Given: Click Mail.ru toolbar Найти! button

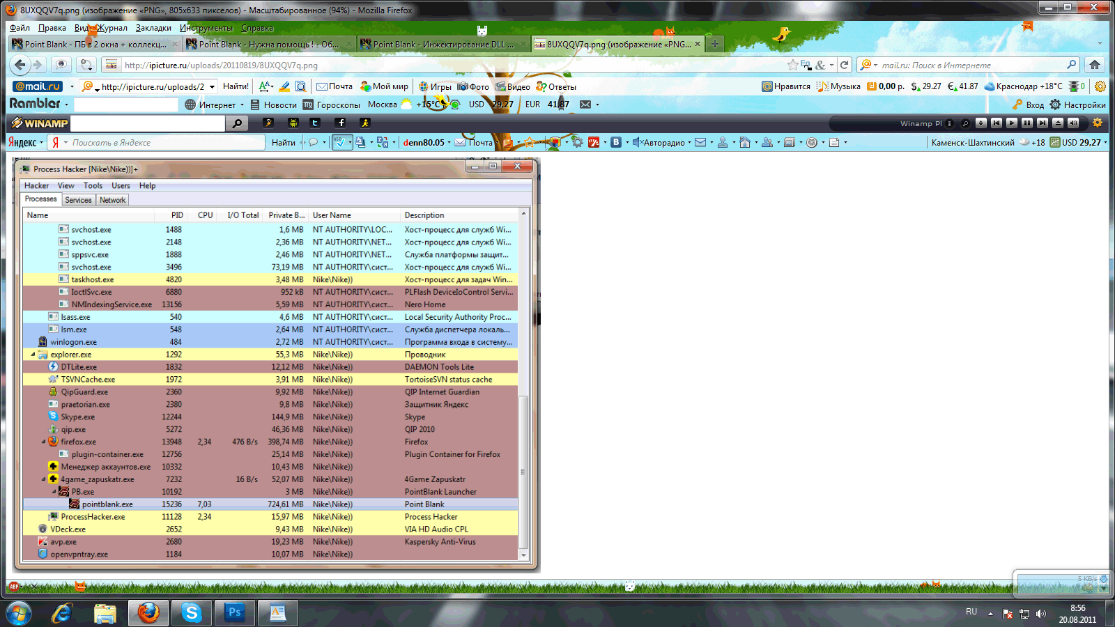Looking at the screenshot, I should (236, 86).
